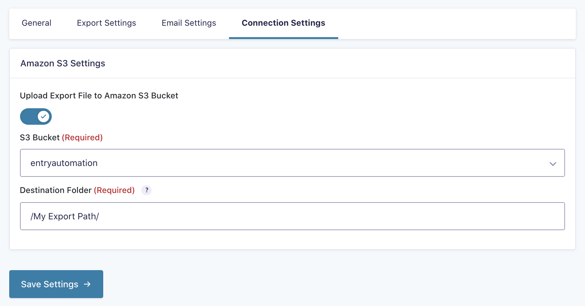The width and height of the screenshot is (585, 306).
Task: Click the Destination Folder help question icon
Action: tap(146, 190)
